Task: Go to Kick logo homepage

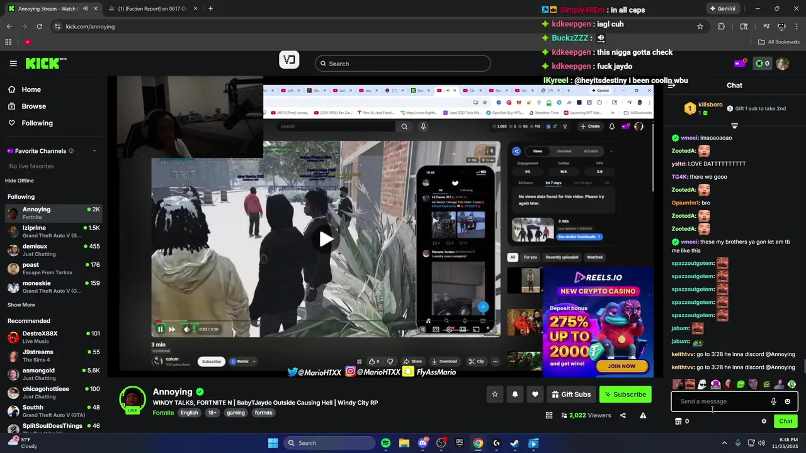Action: [45, 63]
